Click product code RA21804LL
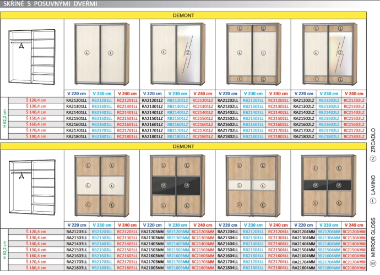Viewport: 380px width, 275px height. click(228, 268)
